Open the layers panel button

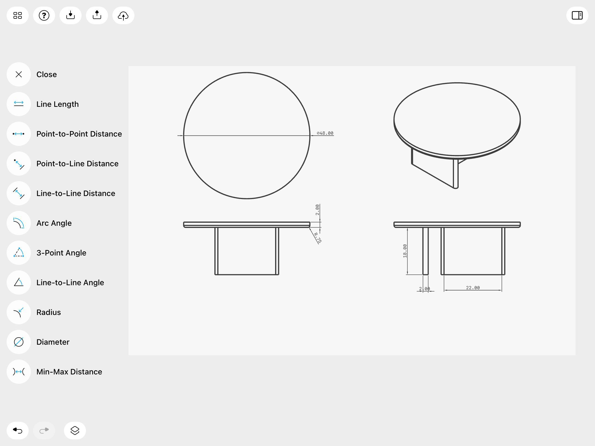(x=75, y=430)
